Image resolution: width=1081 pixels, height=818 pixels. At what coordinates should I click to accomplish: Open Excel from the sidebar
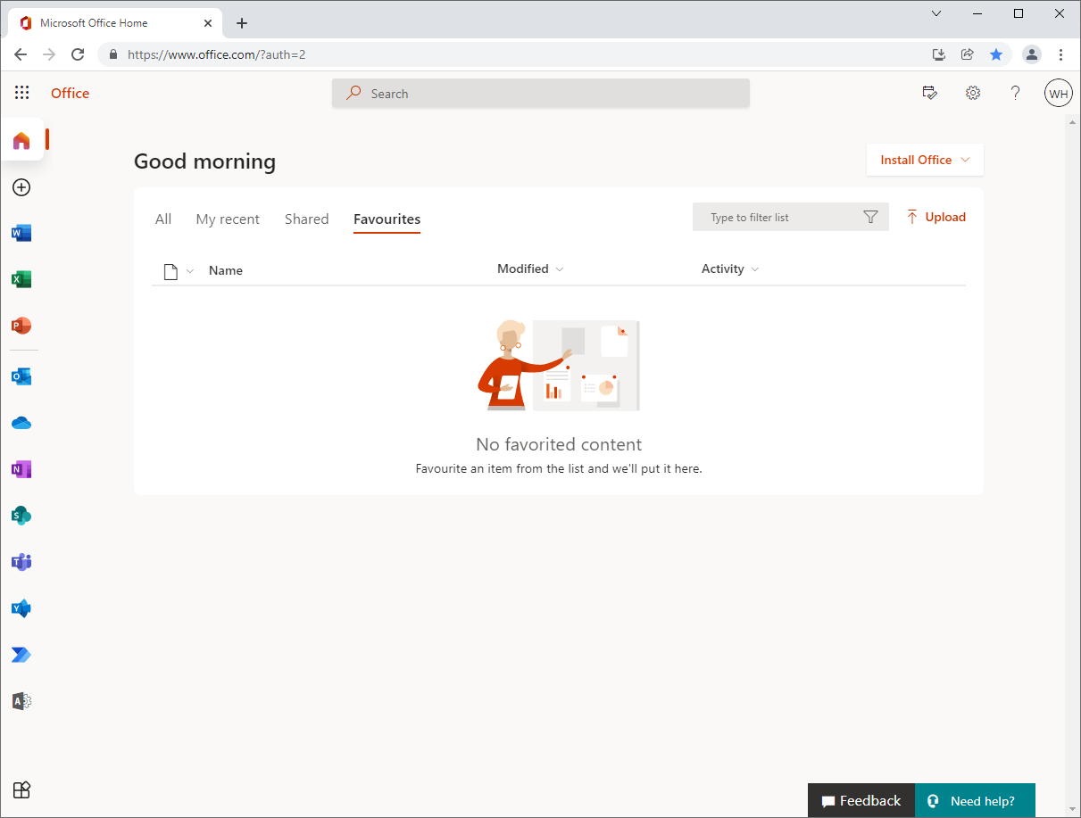pyautogui.click(x=21, y=280)
